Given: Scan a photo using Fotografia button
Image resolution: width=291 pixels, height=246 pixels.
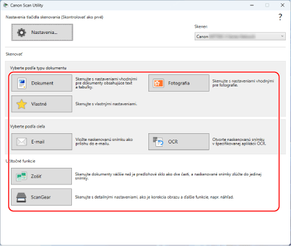Looking at the screenshot, I should (179, 83).
